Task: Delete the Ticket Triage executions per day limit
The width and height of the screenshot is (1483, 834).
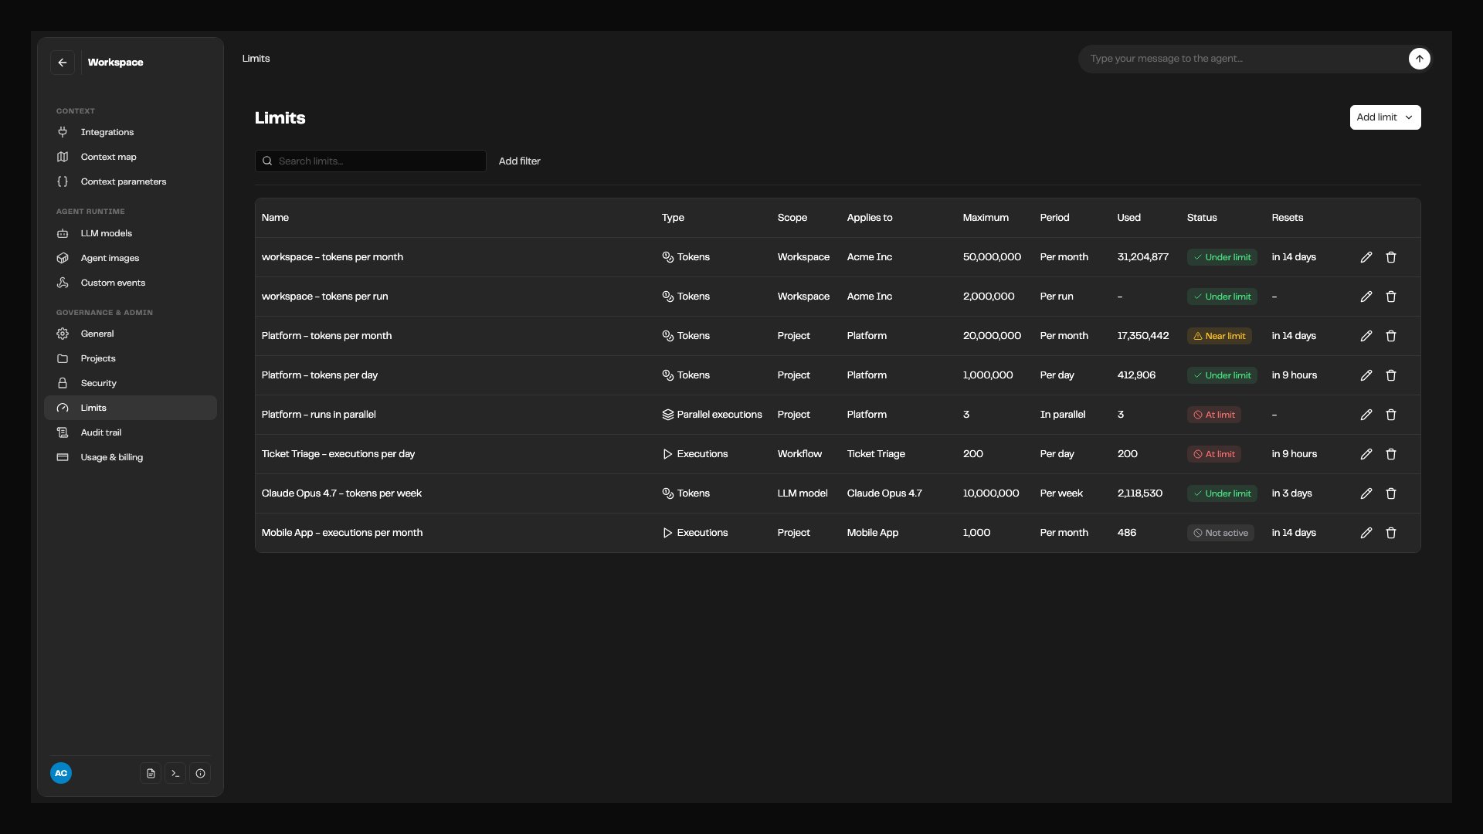Action: click(1391, 454)
